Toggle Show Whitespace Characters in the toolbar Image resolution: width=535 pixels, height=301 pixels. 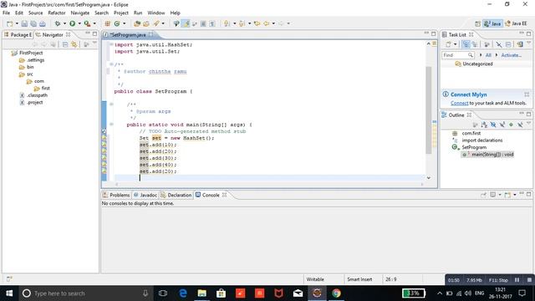coord(212,23)
